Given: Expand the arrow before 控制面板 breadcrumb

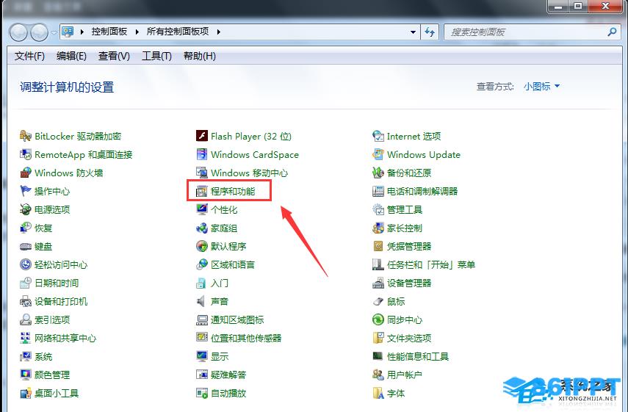Looking at the screenshot, I should [x=82, y=32].
